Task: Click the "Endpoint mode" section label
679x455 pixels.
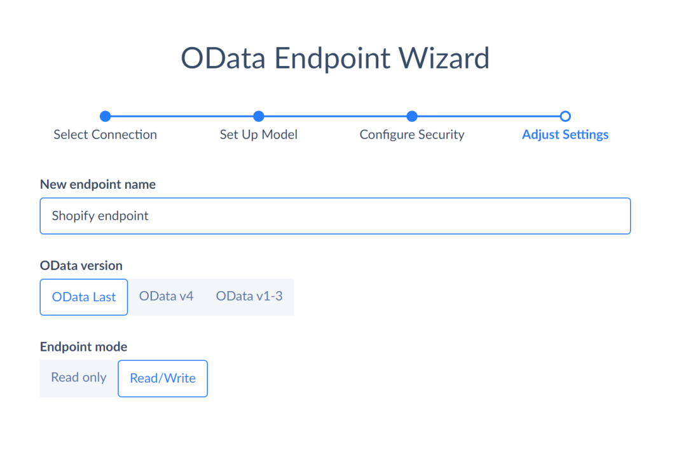Action: 83,347
